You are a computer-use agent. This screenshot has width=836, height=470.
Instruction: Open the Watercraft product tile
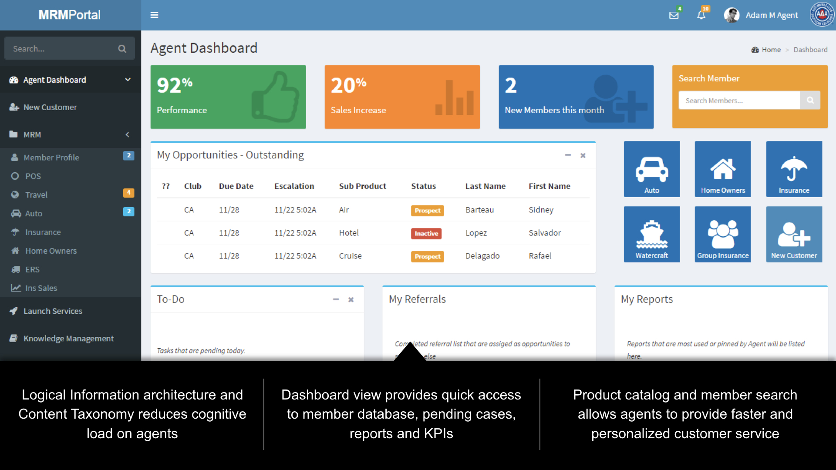click(x=651, y=234)
